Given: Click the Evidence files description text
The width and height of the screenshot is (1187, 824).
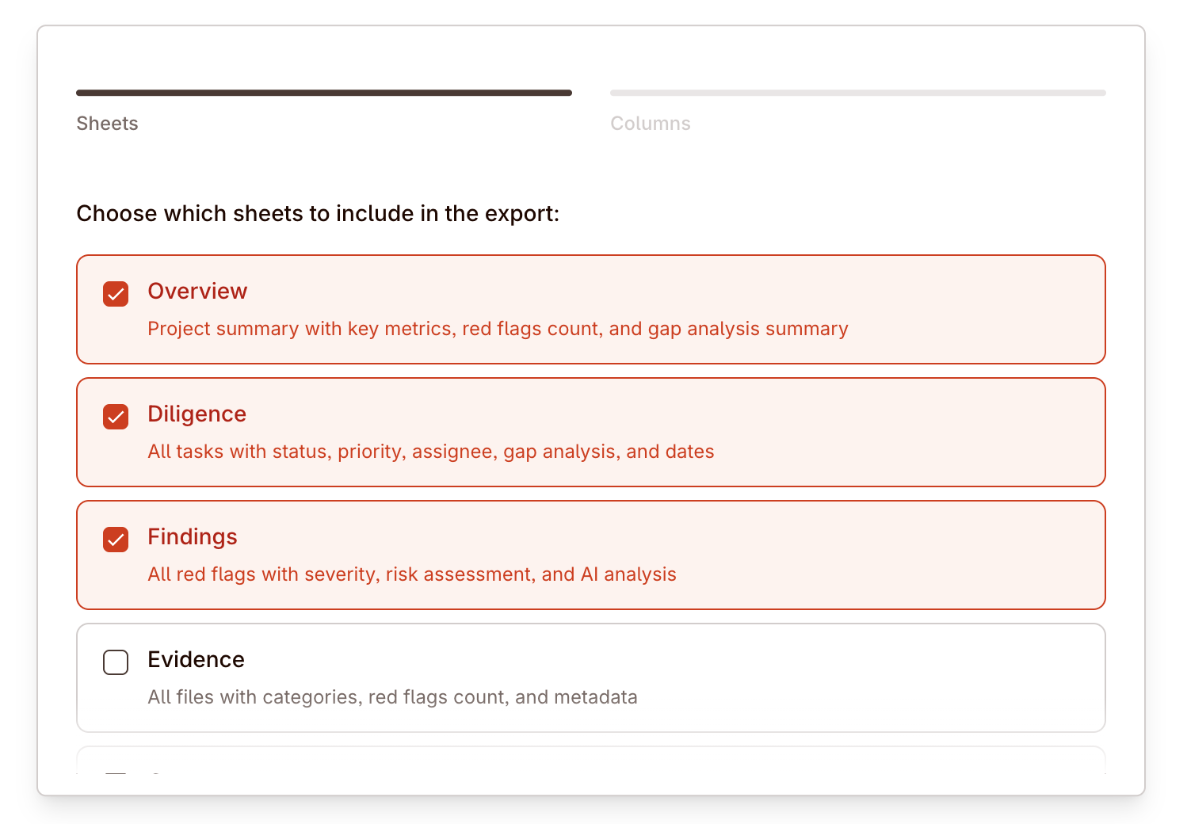Looking at the screenshot, I should tap(392, 697).
